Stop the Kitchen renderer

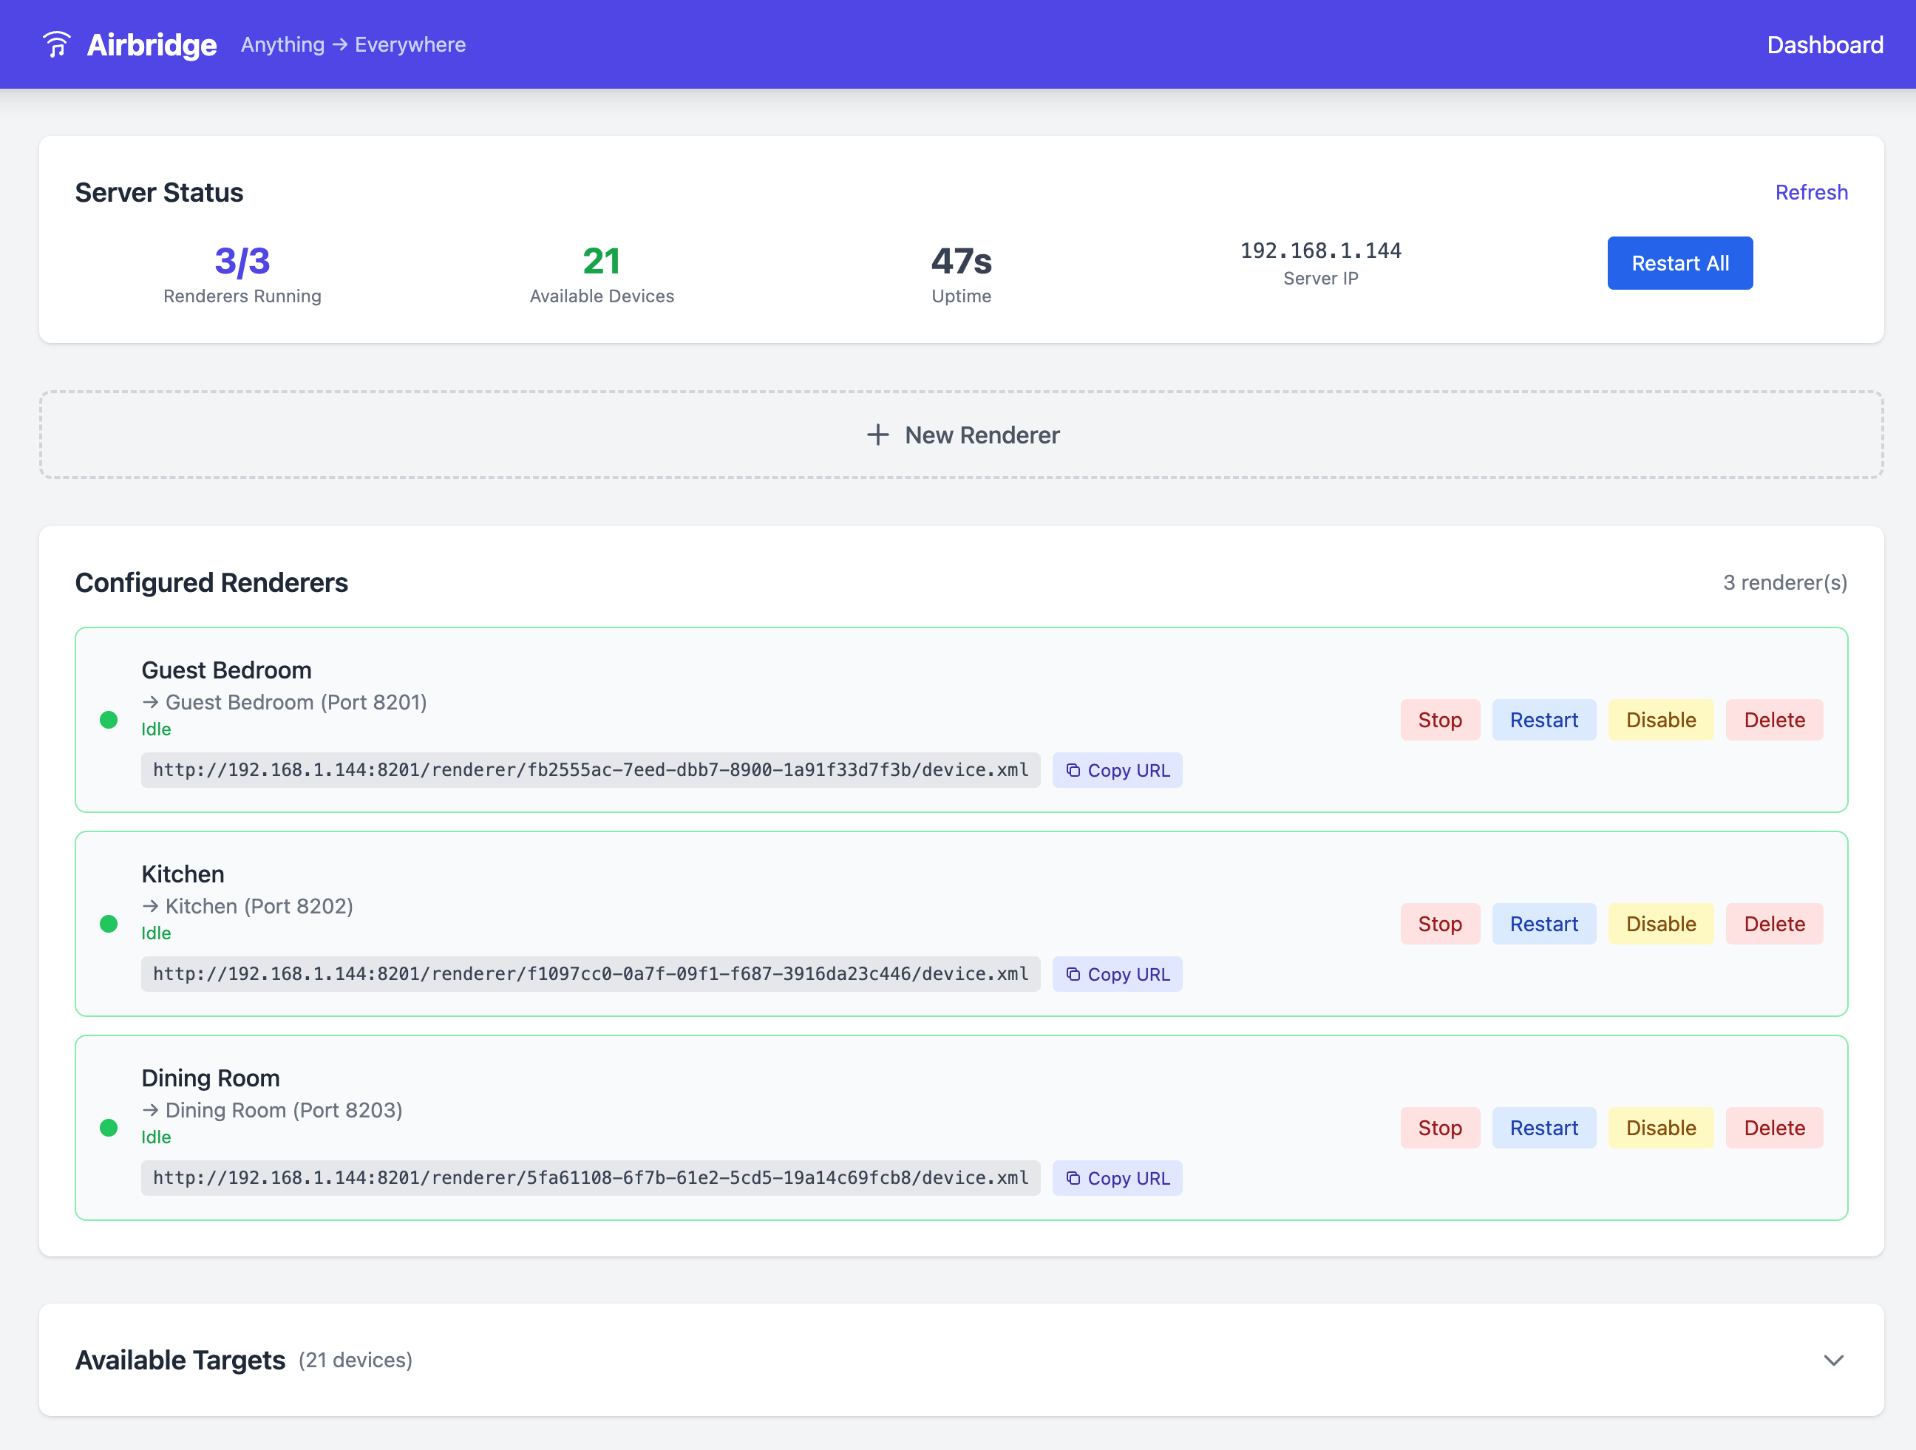(1440, 923)
